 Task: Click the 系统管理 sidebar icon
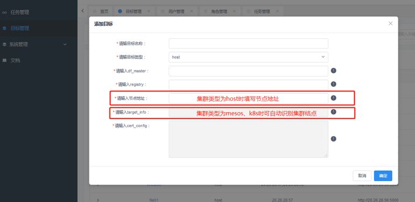(4, 44)
